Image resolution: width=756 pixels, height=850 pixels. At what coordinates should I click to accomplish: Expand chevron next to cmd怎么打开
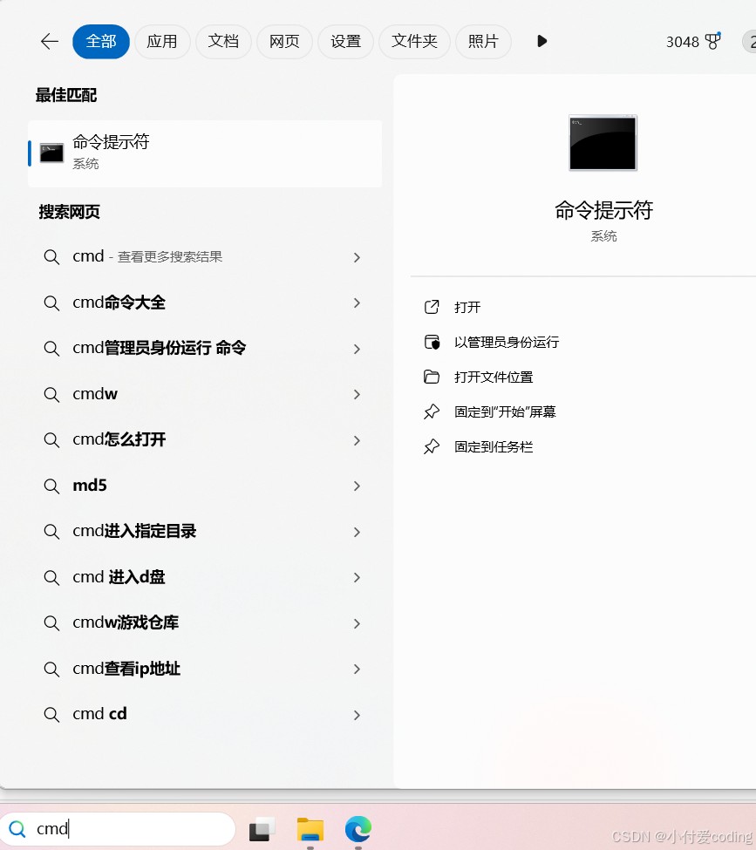tap(357, 440)
